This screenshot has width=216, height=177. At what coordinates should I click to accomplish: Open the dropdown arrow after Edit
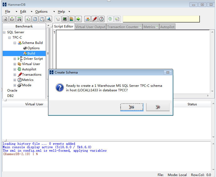(31, 12)
